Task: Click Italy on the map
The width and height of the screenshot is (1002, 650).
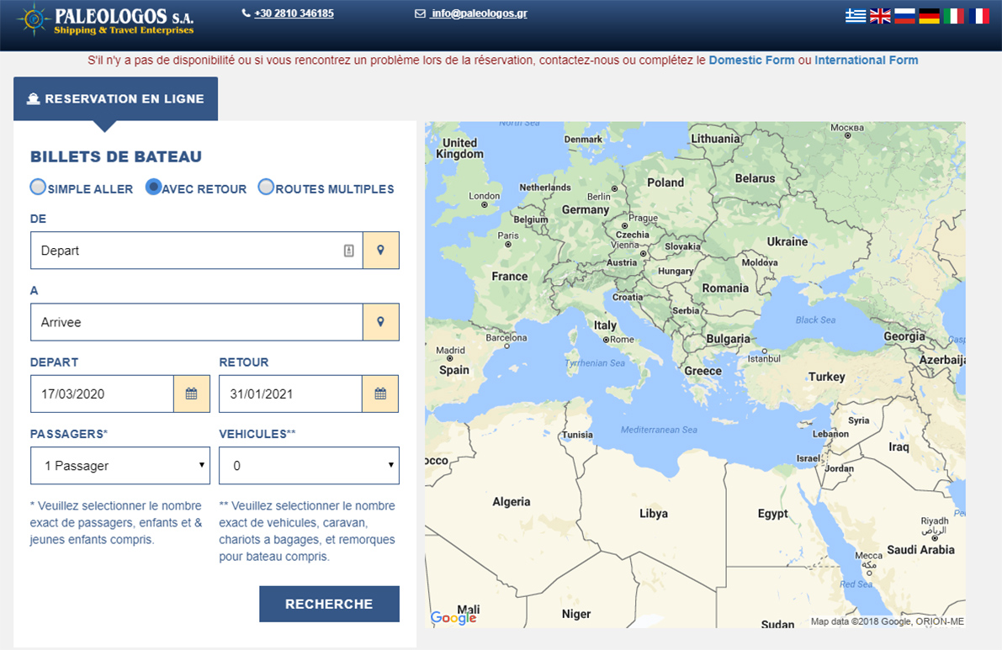Action: point(605,325)
